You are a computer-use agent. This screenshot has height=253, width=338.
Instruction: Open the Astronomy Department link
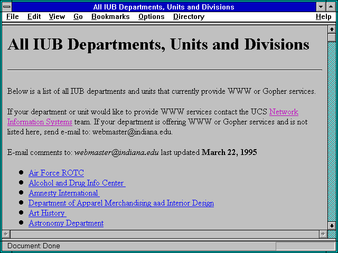pos(66,223)
